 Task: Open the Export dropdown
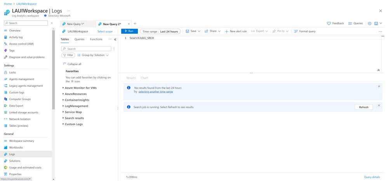(259, 31)
